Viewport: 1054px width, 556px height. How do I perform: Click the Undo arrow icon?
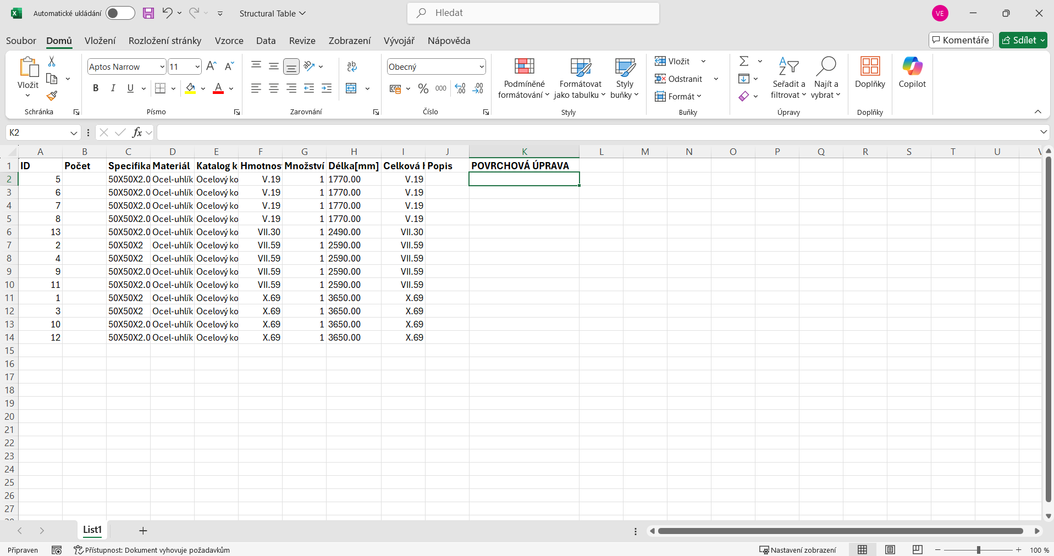[168, 13]
